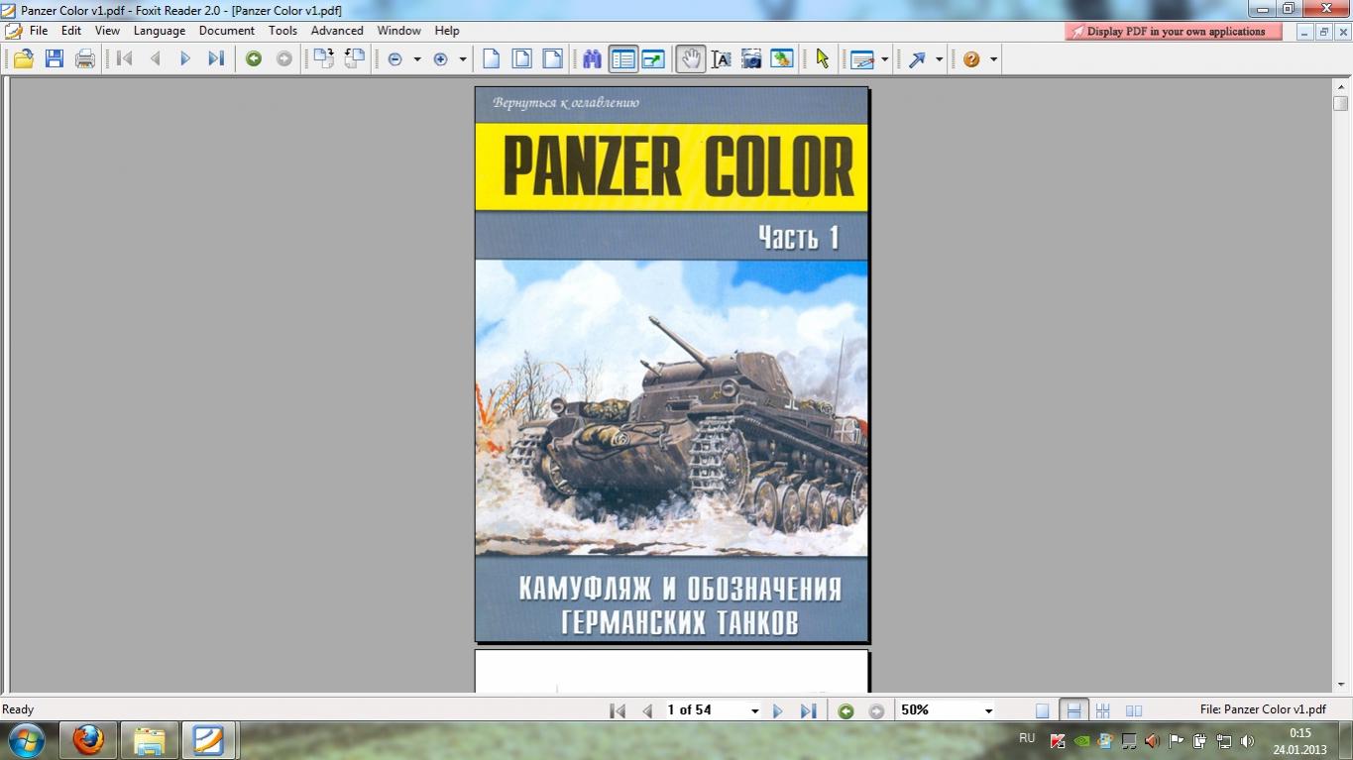The image size is (1353, 760).
Task: Toggle the navigation panel button
Action: tap(622, 59)
